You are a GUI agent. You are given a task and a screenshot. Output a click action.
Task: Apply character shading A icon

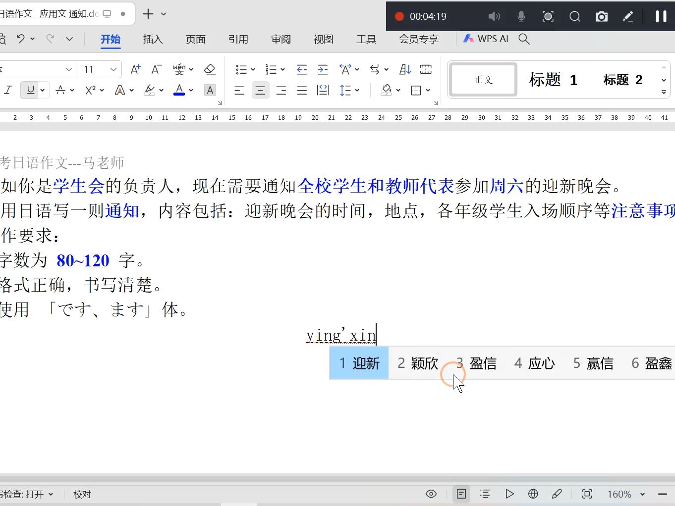(210, 90)
